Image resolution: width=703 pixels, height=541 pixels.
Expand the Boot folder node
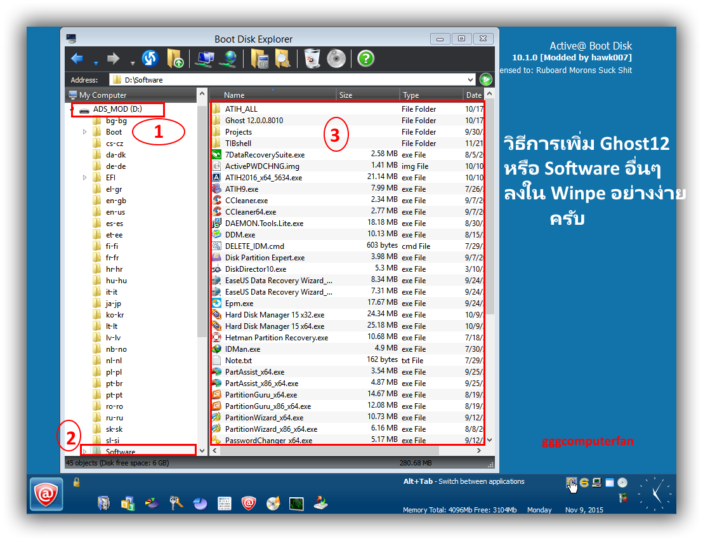84,132
